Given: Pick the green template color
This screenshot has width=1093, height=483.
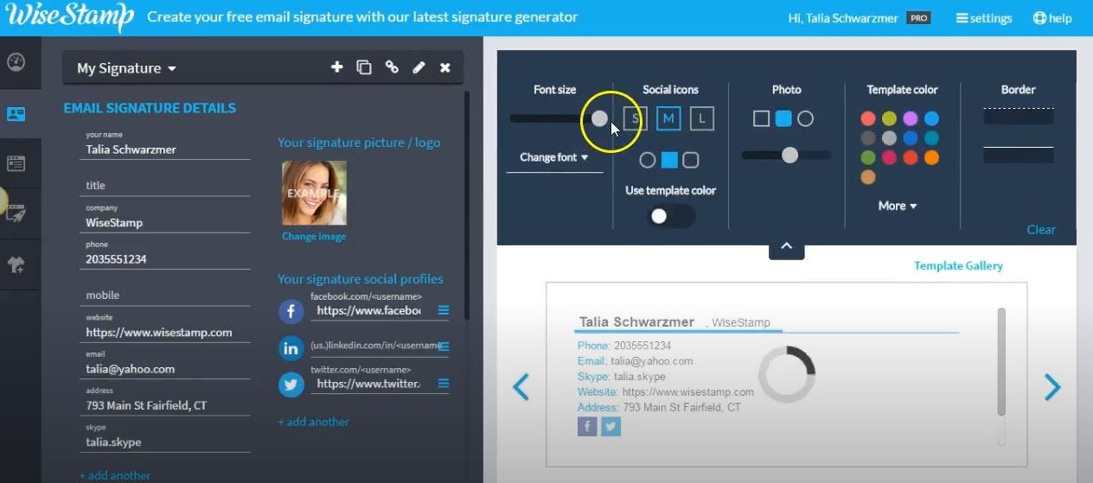Looking at the screenshot, I should [x=868, y=157].
